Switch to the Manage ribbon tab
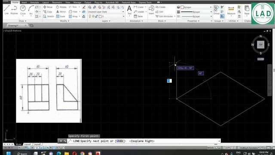275x155 pixels. 77,3
